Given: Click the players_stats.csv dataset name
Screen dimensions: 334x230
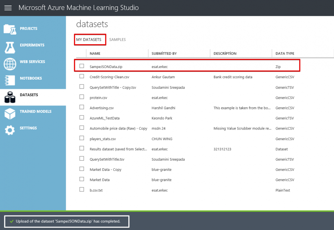Looking at the screenshot, I should click(103, 139).
